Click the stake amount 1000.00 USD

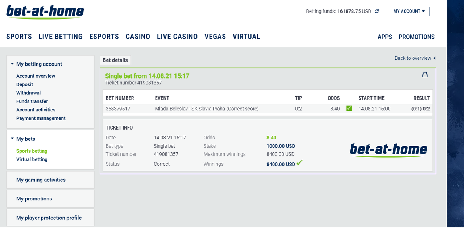pyautogui.click(x=281, y=146)
